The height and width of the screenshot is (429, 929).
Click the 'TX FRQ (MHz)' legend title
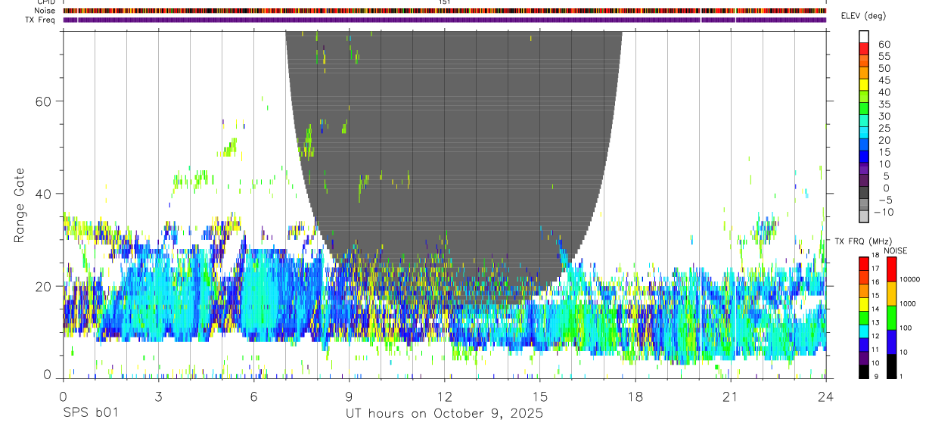coord(864,241)
